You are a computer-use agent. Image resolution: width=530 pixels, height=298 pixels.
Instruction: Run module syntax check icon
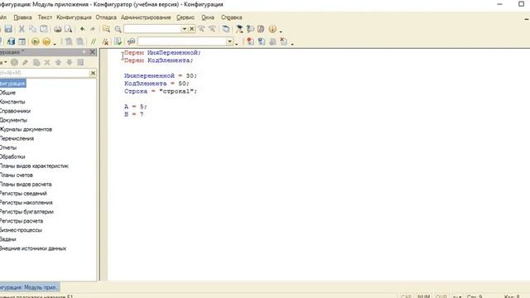(x=118, y=41)
